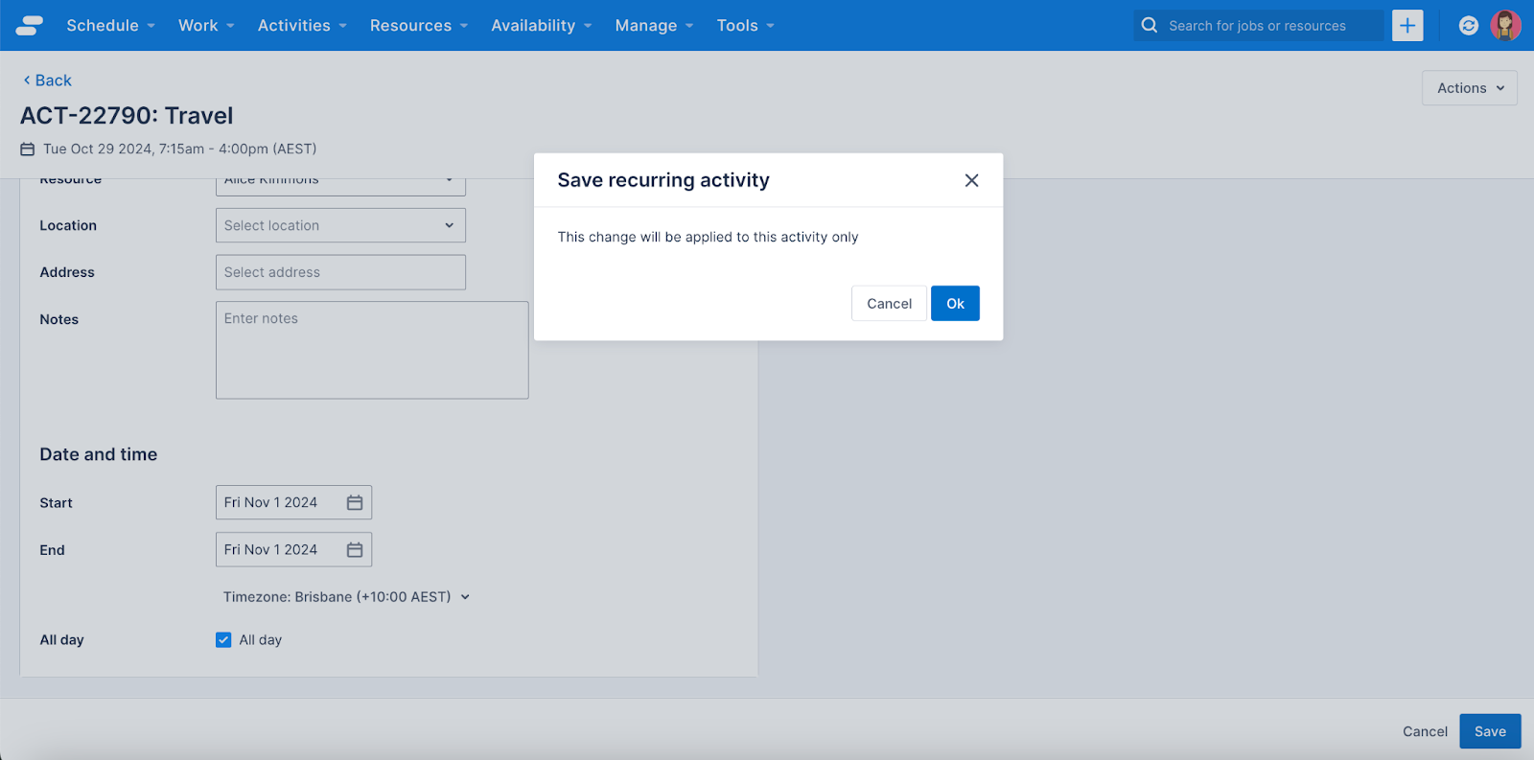Click the sync refresh icon
The width and height of the screenshot is (1534, 760).
(x=1468, y=26)
